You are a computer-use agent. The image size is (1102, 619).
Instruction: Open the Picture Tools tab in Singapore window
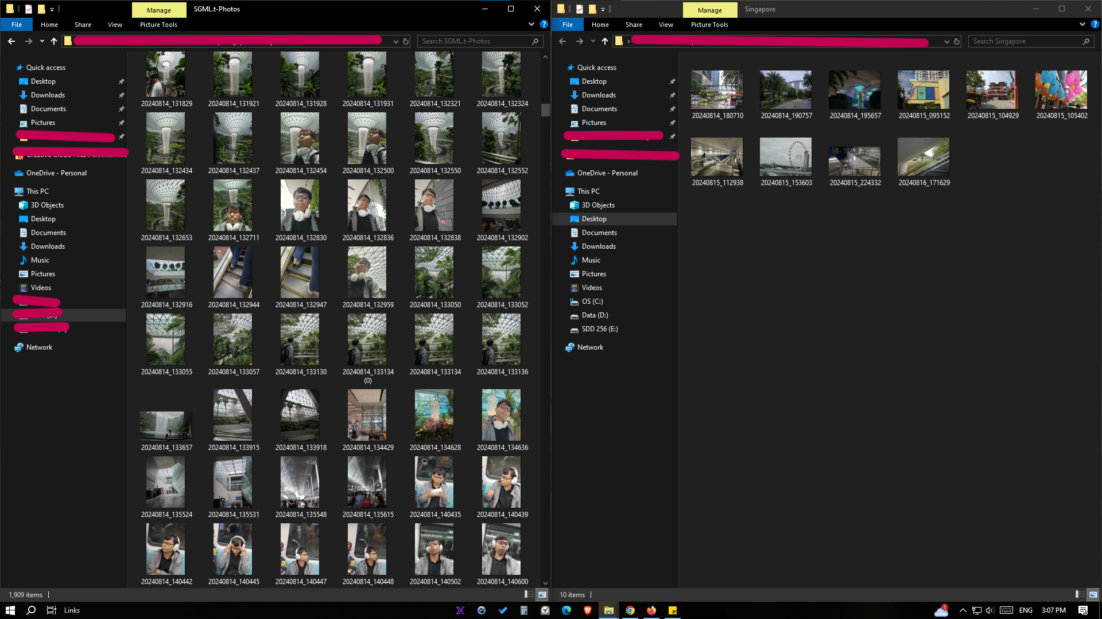point(709,25)
